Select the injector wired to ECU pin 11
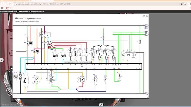The width and height of the screenshot is (191, 107). [x=70, y=54]
